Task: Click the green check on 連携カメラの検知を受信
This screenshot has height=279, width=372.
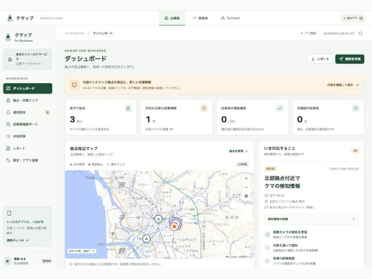Action: click(267, 234)
